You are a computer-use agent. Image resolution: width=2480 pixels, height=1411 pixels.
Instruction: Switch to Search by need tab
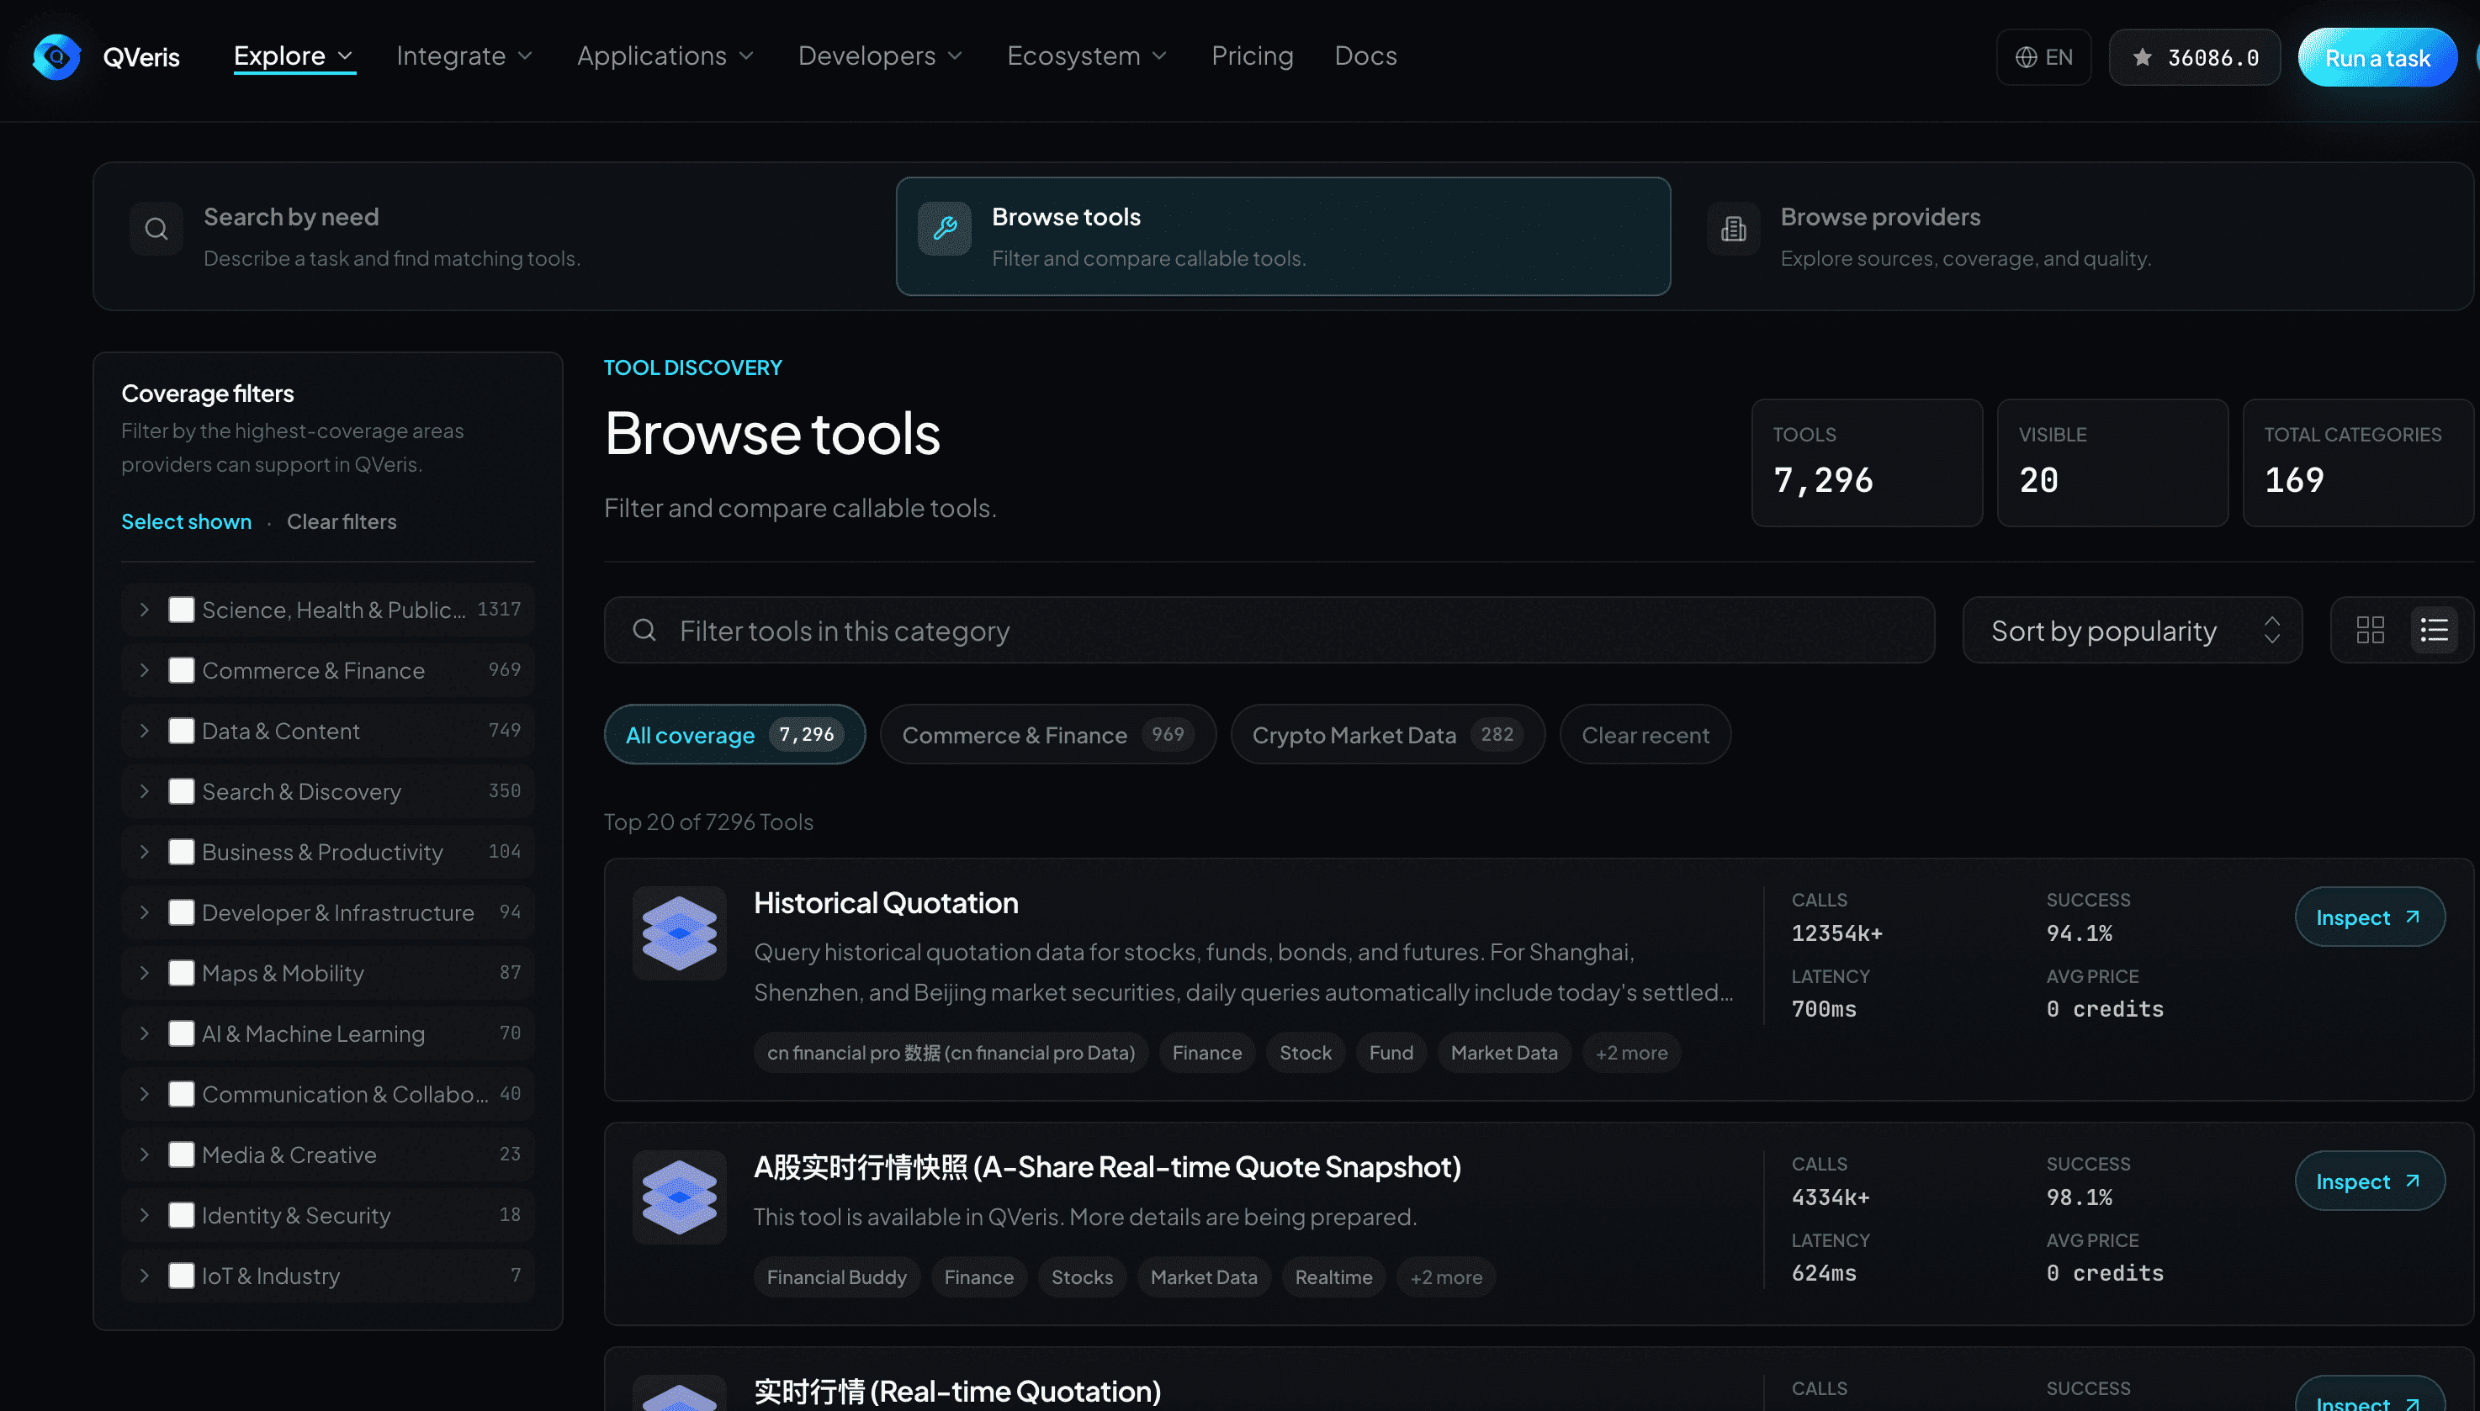tap(495, 236)
